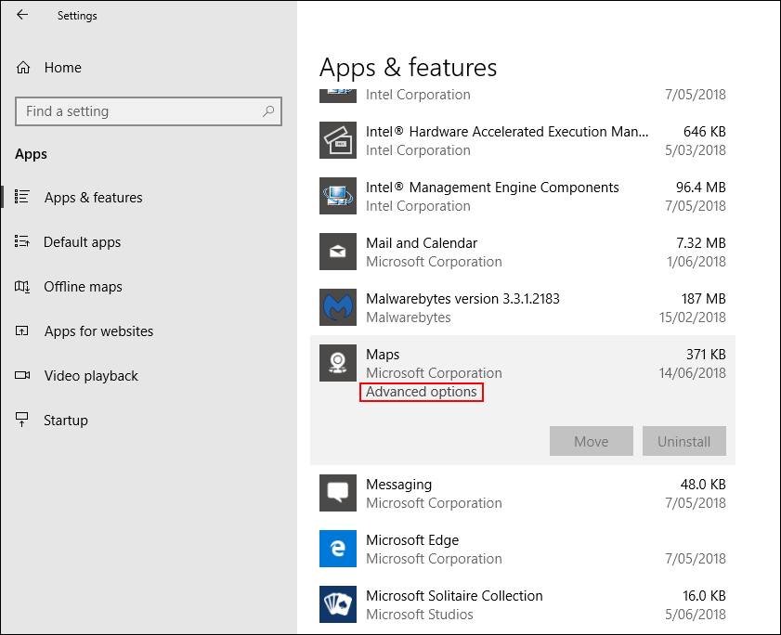This screenshot has height=635, width=781.
Task: Click the Mail and Calendar app icon
Action: [x=338, y=252]
